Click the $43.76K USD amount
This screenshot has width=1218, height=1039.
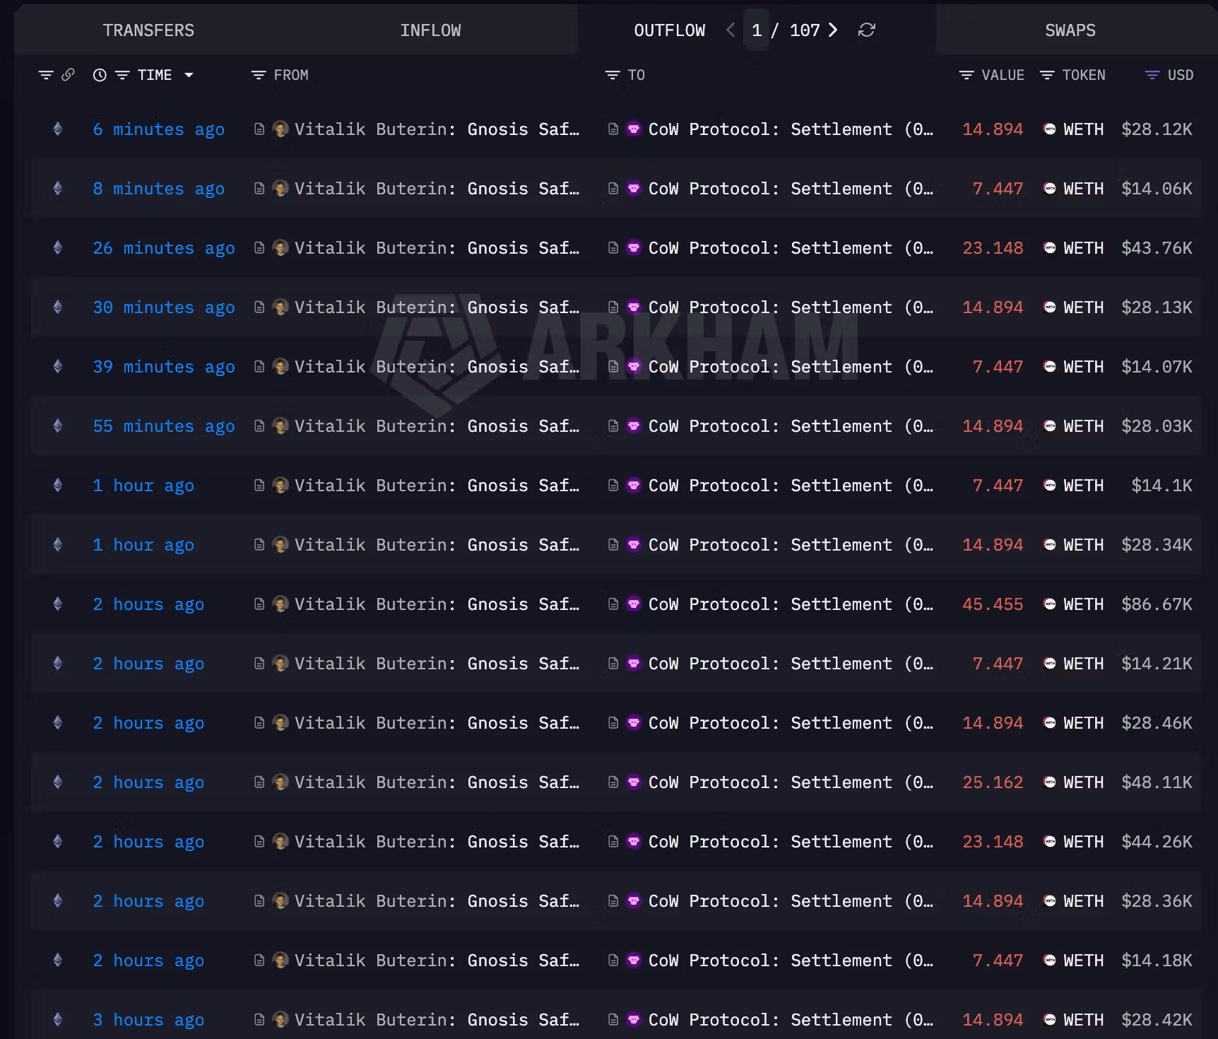1157,248
